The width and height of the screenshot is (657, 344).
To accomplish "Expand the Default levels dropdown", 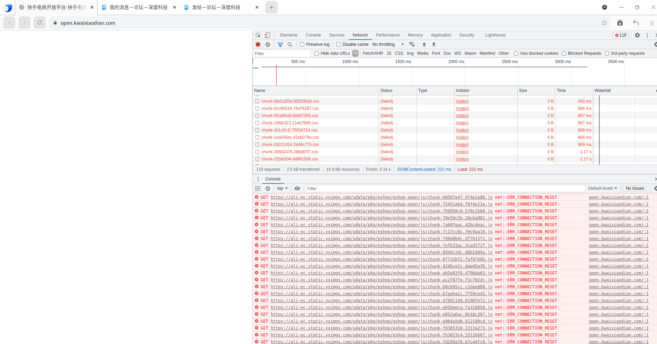I will pyautogui.click(x=602, y=188).
